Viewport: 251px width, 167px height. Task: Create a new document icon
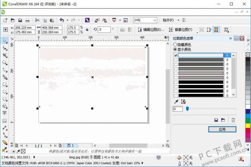tap(5, 20)
